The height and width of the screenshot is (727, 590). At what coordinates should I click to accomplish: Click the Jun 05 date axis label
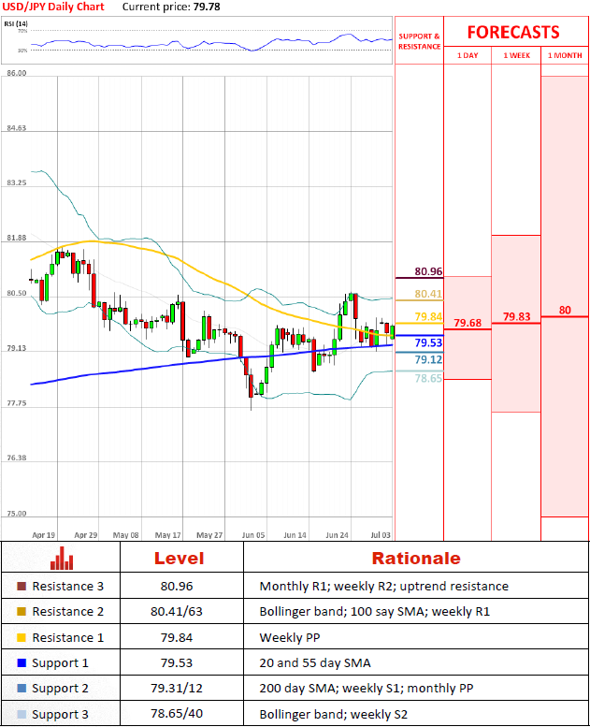click(x=253, y=534)
